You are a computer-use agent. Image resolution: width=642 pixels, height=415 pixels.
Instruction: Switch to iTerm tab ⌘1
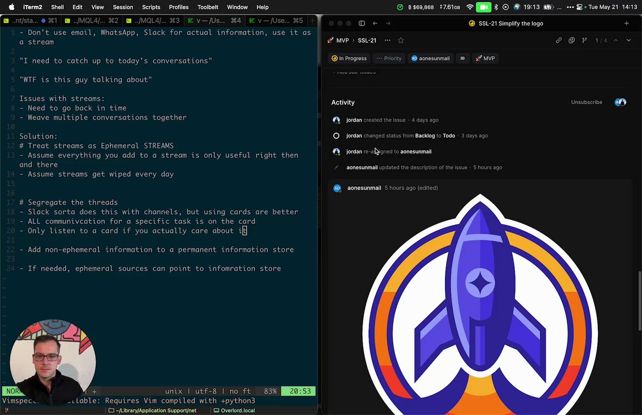(x=30, y=21)
